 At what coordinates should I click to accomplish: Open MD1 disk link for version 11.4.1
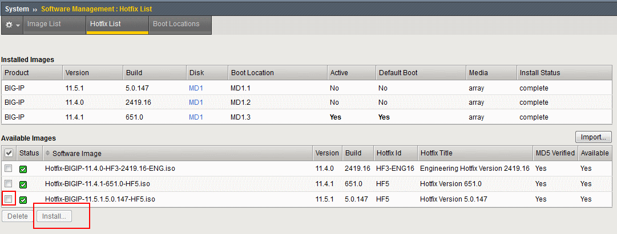196,117
